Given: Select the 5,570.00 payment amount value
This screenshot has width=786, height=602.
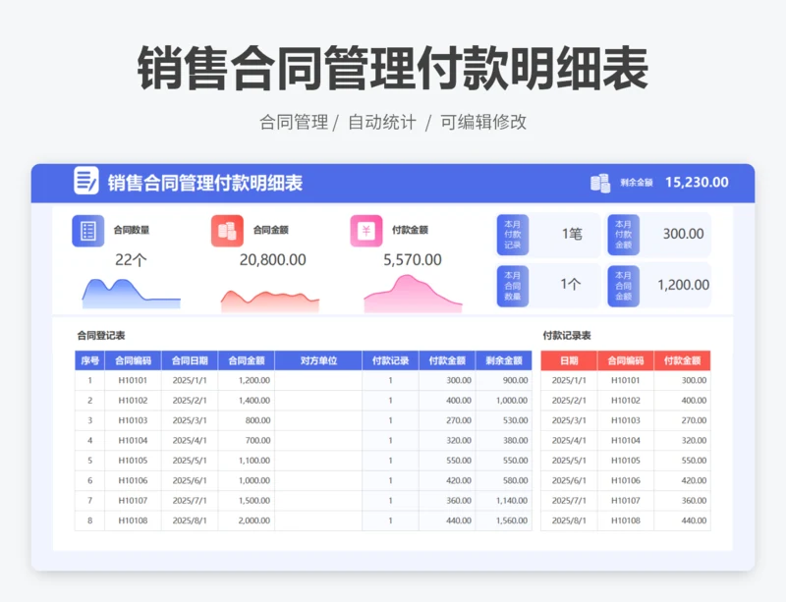Looking at the screenshot, I should [x=413, y=259].
